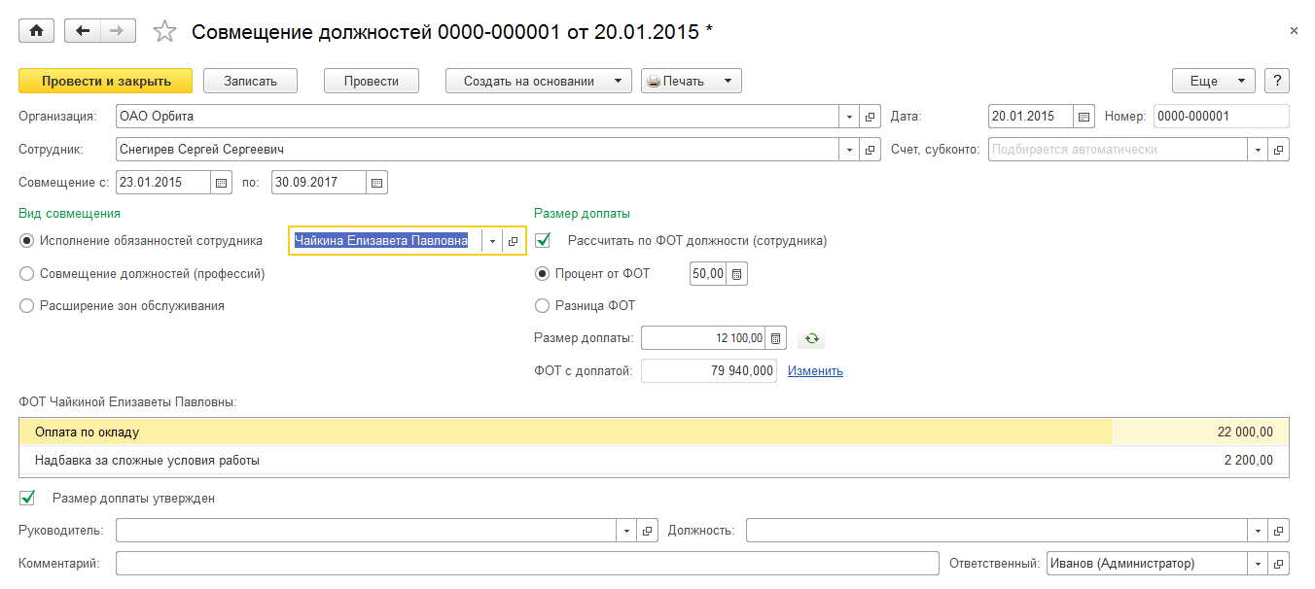Viewport: 1315px width, 589px height.
Task: Open the Печать menu
Action: pyautogui.click(x=691, y=81)
